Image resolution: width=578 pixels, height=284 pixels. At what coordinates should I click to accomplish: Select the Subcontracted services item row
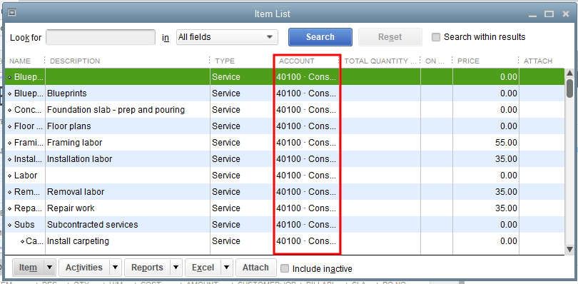click(x=285, y=225)
